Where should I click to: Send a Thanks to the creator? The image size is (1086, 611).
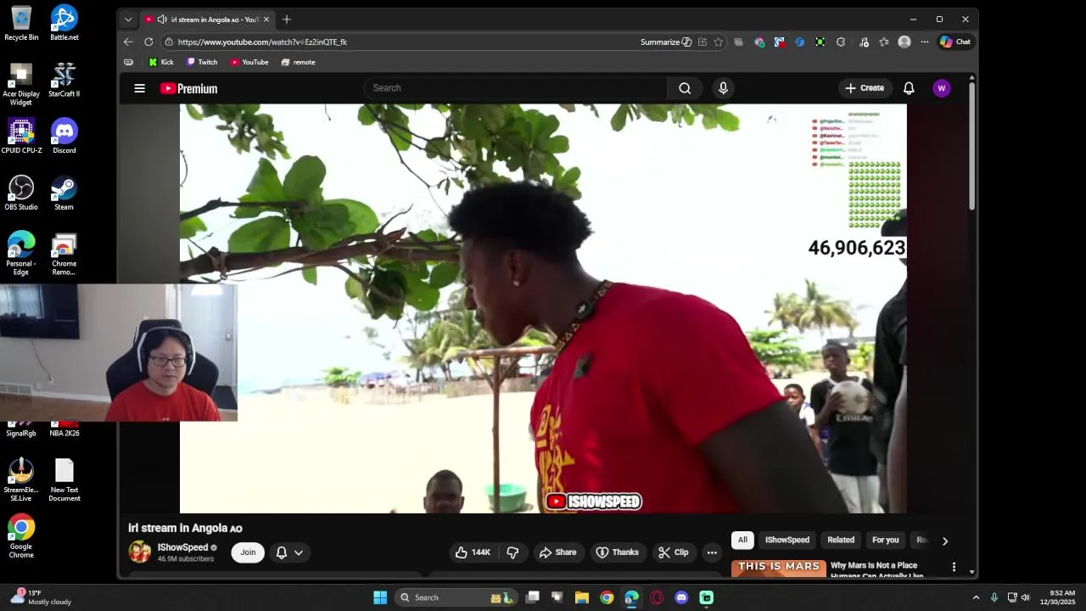[618, 552]
